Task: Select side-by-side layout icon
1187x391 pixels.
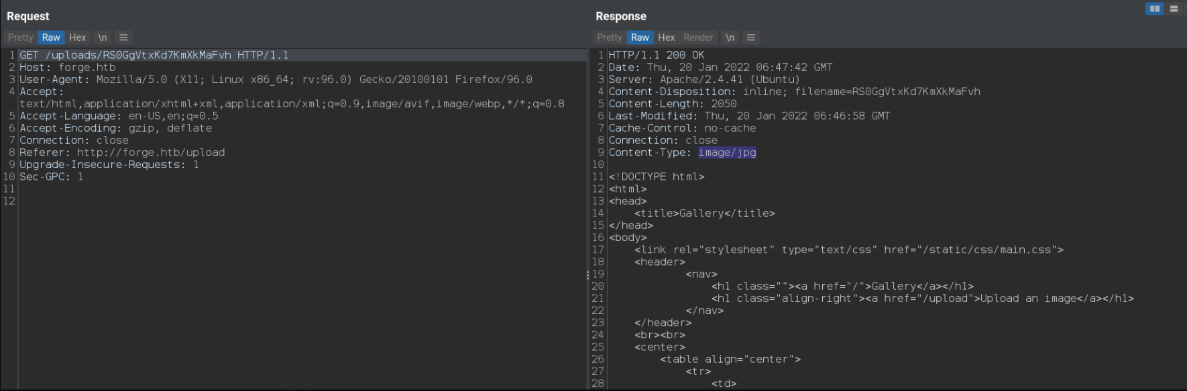Action: pos(1154,9)
